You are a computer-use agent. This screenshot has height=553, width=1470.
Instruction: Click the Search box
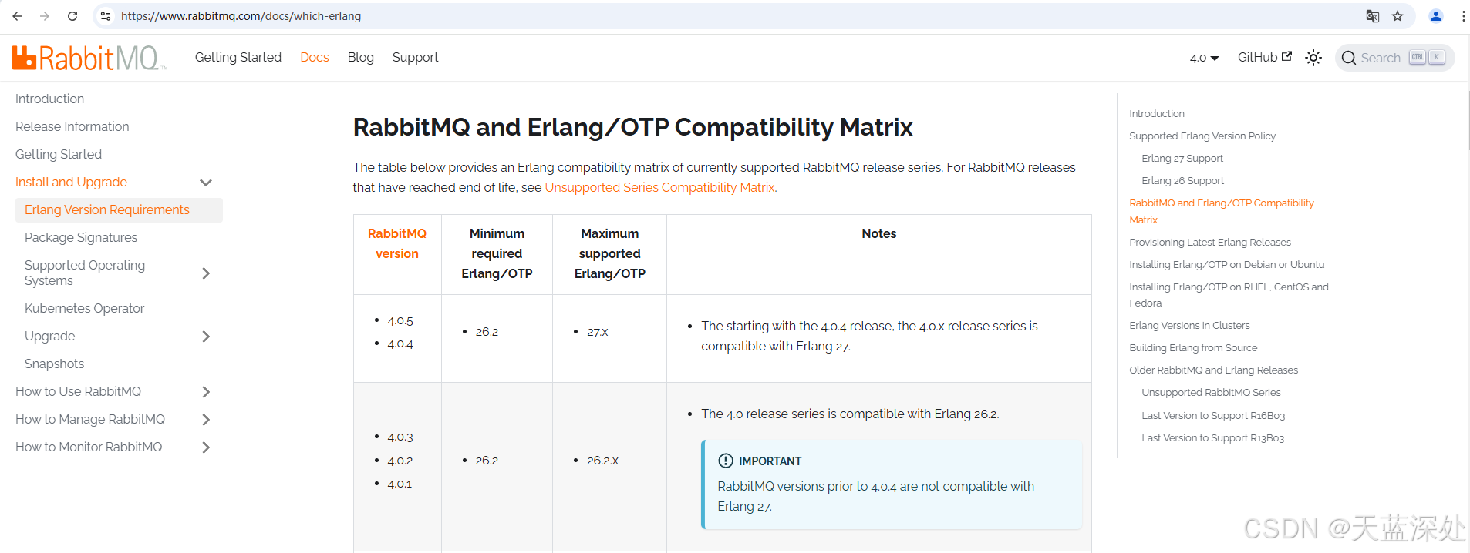click(1394, 58)
